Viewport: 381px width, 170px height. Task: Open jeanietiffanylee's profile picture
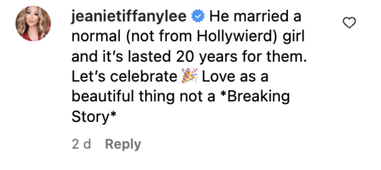pyautogui.click(x=33, y=24)
